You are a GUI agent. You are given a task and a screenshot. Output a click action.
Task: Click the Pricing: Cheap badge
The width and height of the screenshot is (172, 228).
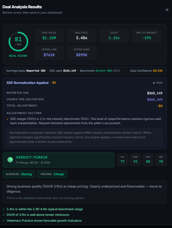52,174
